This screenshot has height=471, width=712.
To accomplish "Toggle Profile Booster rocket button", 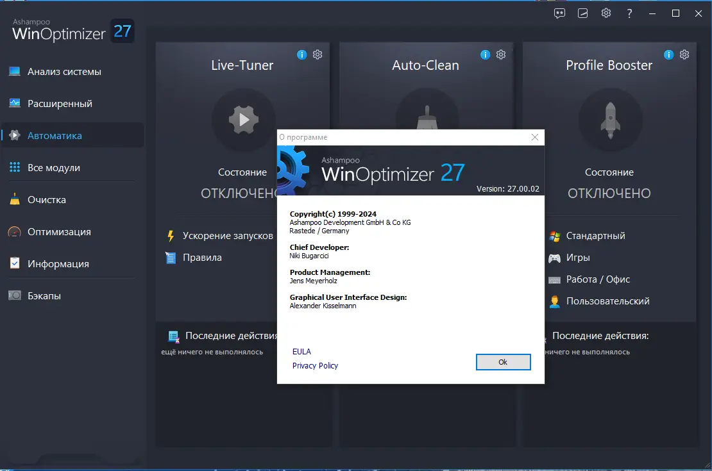I will coord(610,120).
